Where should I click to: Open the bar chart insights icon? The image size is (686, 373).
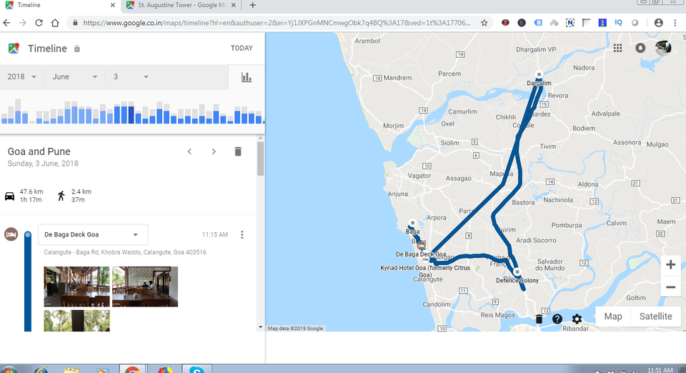click(x=247, y=77)
